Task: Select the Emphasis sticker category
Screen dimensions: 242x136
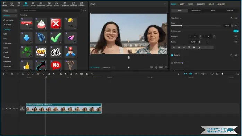Action: click(7, 62)
